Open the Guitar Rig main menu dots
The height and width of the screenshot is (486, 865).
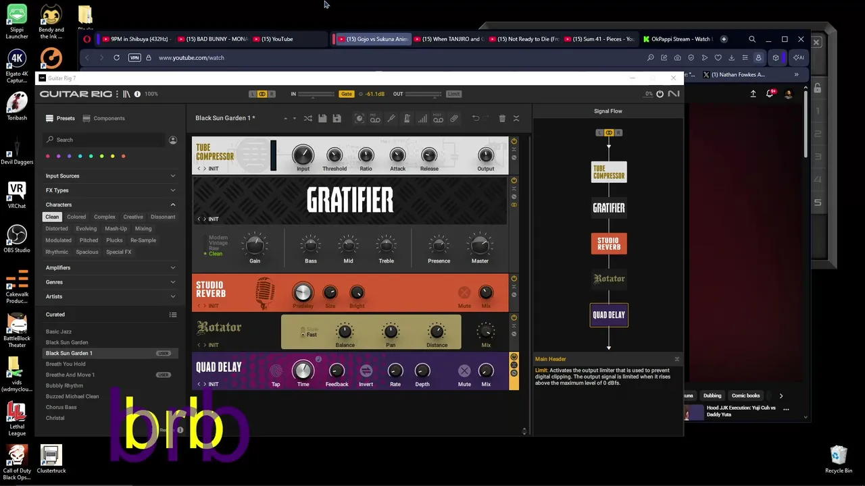click(x=117, y=94)
